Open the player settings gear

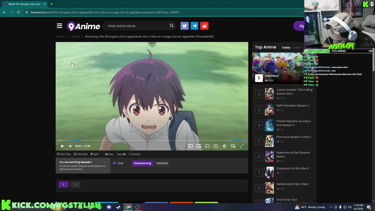coord(224,146)
